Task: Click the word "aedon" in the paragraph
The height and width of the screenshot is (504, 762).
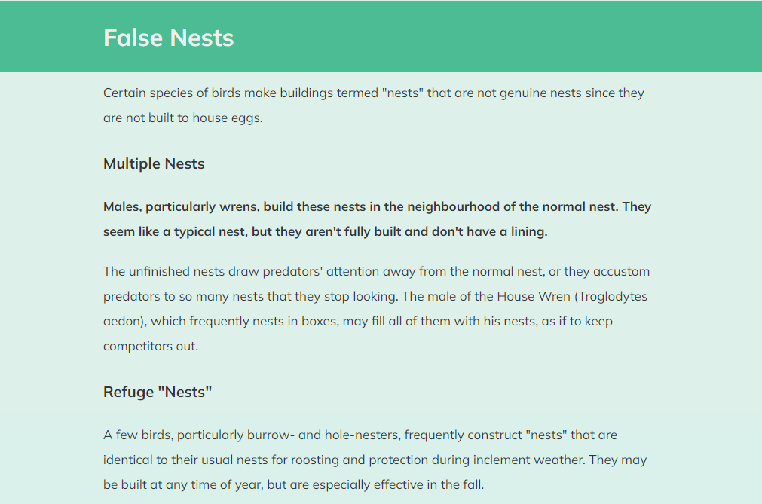Action: point(124,322)
